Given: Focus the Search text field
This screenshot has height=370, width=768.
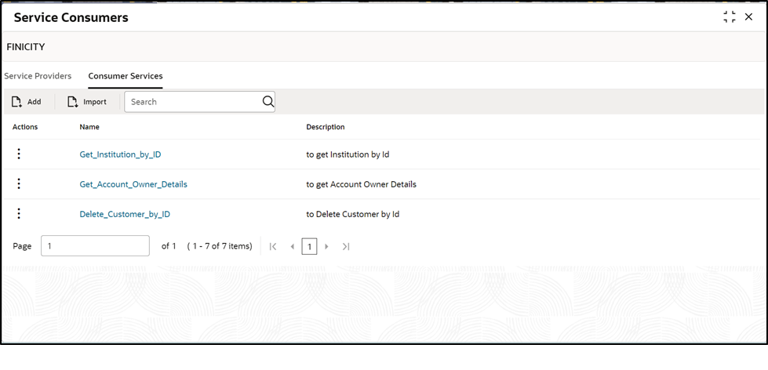Looking at the screenshot, I should 199,102.
